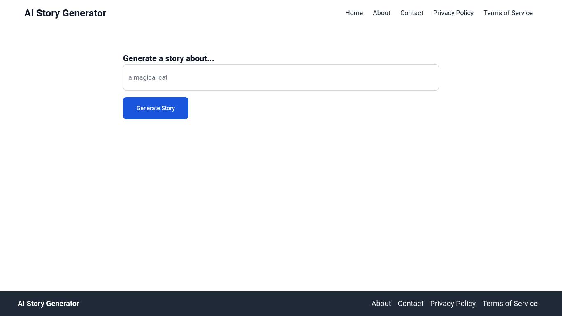The image size is (562, 316).
Task: Click the 'Generate a story about...' heading
Action: pyautogui.click(x=168, y=58)
